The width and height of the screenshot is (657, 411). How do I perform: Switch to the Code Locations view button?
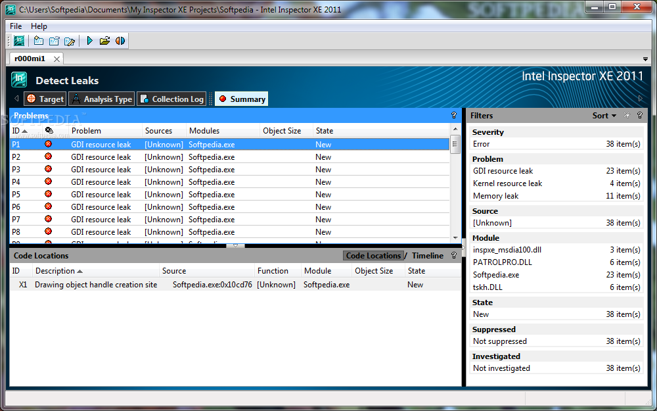tap(373, 255)
